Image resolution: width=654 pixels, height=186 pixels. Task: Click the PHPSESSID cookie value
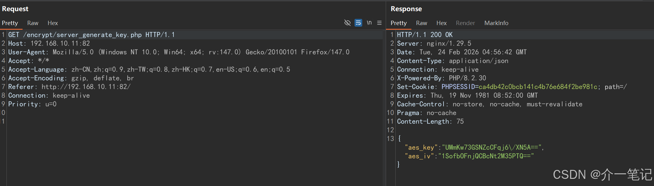(538, 87)
